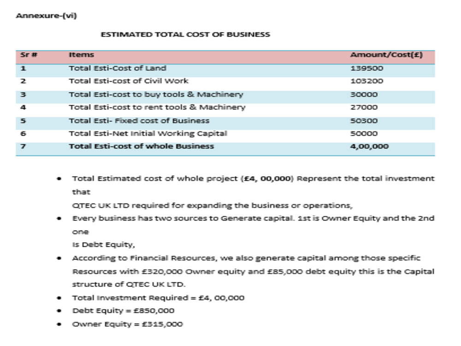
Task: Select 'Total Esti-cost to buy tools & Machinery'
Action: [x=156, y=95]
